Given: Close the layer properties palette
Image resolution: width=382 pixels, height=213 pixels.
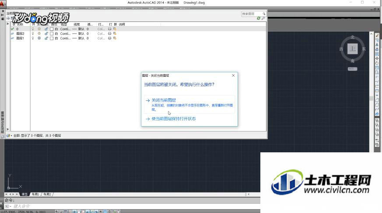Looking at the screenshot, I should pyautogui.click(x=3, y=11).
